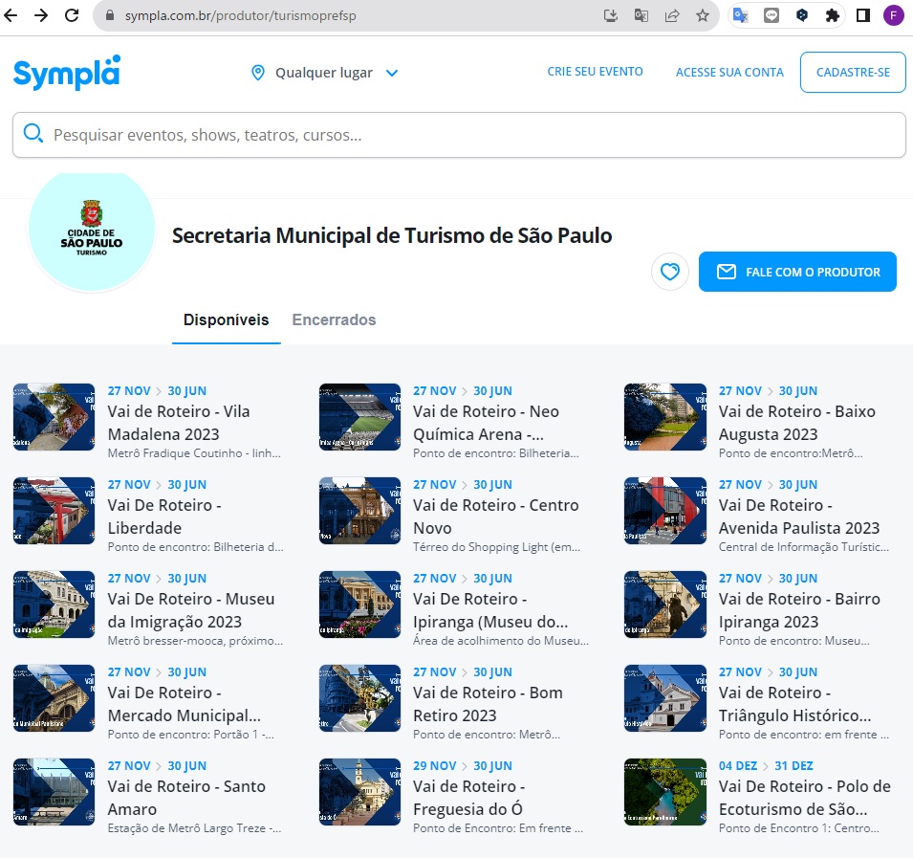Image resolution: width=913 pixels, height=858 pixels.
Task: Click ACESSE SUA CONTA link
Action: 729,73
